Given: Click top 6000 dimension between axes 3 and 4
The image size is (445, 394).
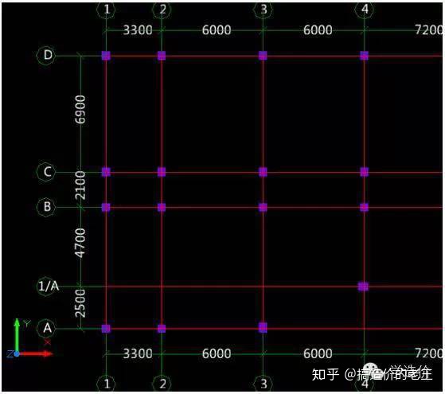Looking at the screenshot, I should click(x=318, y=30).
